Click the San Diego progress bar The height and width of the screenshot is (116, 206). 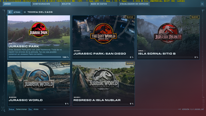coord(101,57)
